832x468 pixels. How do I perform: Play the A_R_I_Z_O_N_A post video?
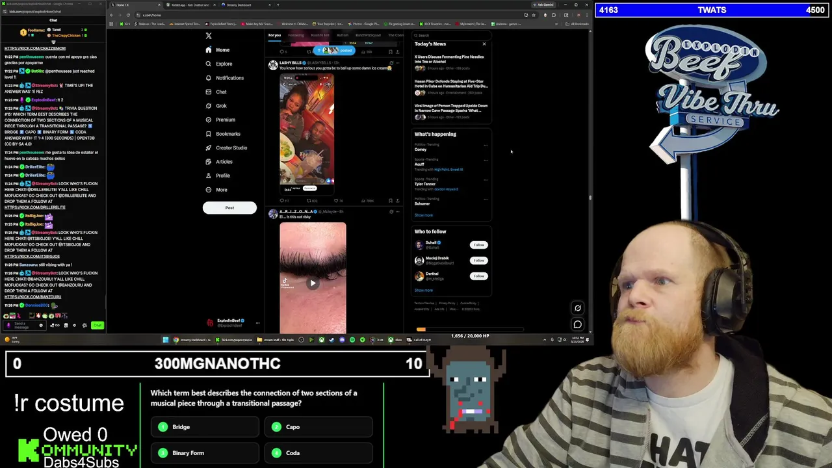point(313,283)
